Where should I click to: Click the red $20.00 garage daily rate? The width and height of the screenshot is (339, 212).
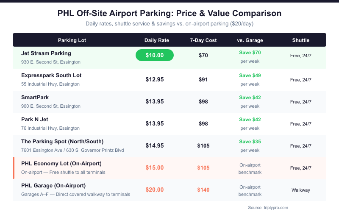155,190
